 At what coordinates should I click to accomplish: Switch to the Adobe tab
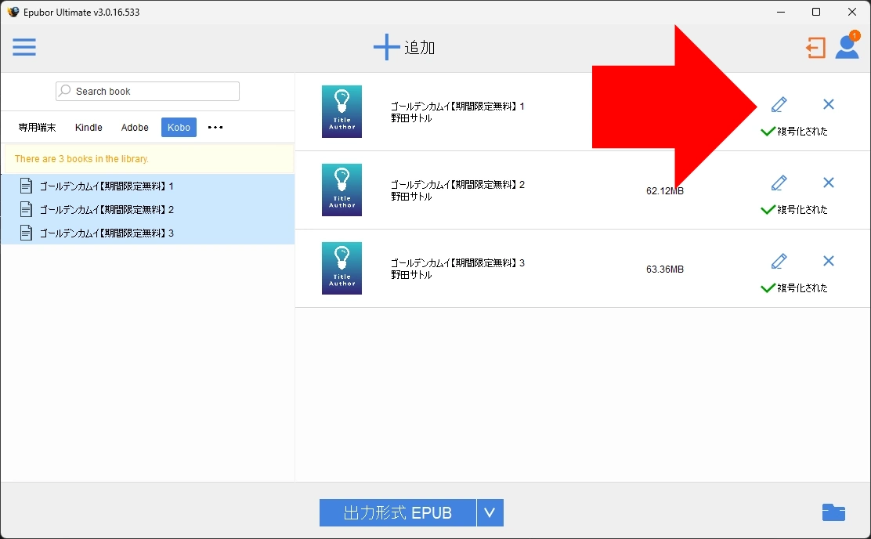(x=135, y=128)
